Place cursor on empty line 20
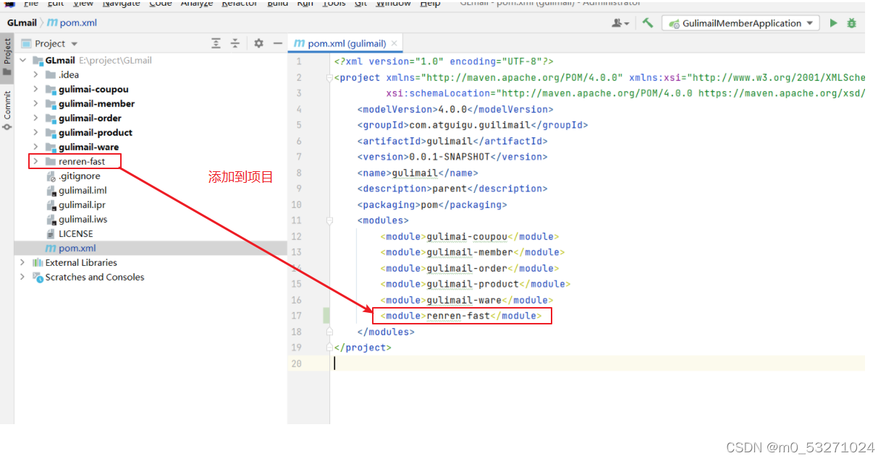This screenshot has height=461, width=886. 598,363
